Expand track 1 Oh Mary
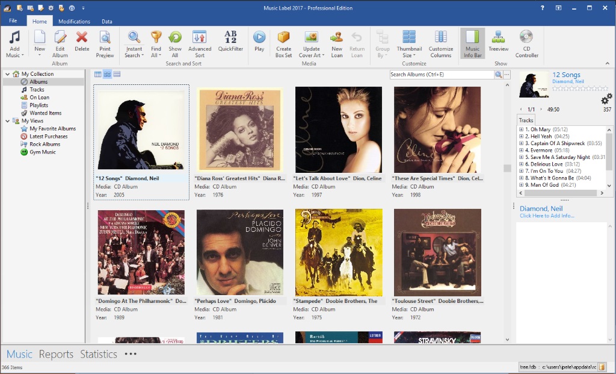Viewport: 616px width, 374px height. pyautogui.click(x=521, y=129)
